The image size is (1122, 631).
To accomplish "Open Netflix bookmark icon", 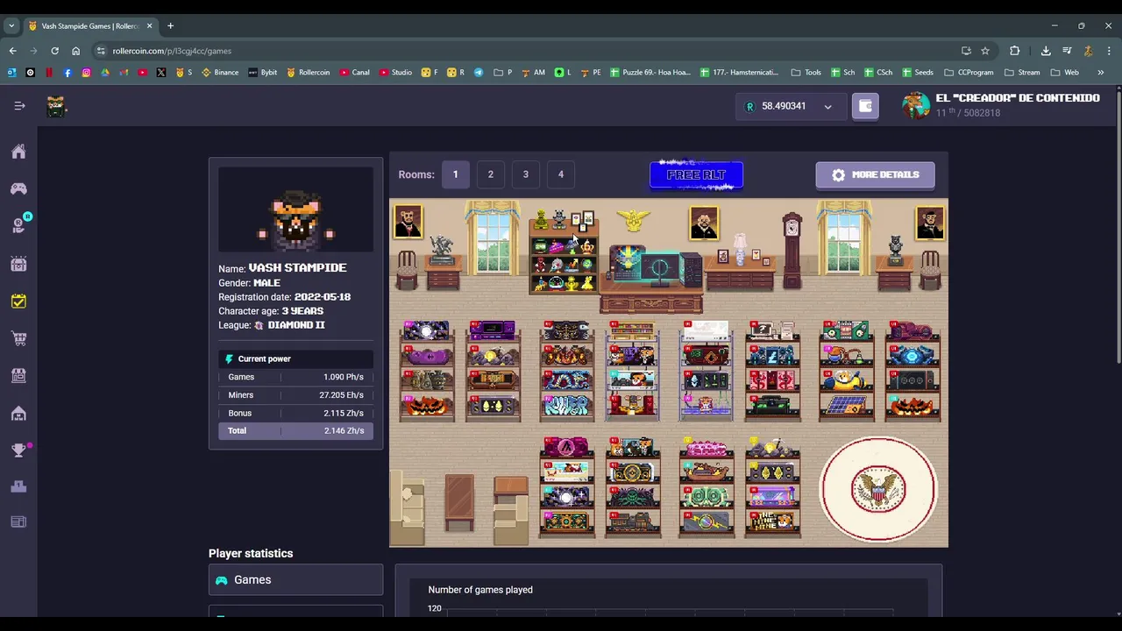I will [49, 73].
